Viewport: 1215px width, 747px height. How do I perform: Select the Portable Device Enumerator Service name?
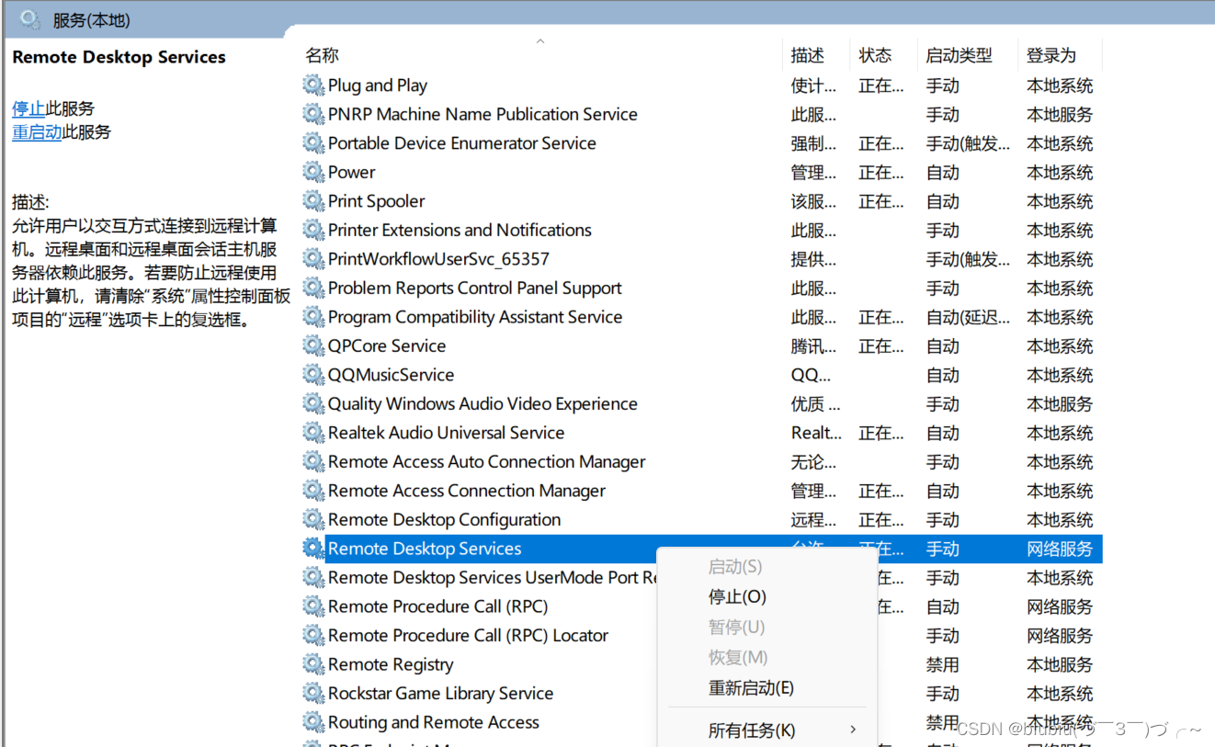pyautogui.click(x=462, y=143)
